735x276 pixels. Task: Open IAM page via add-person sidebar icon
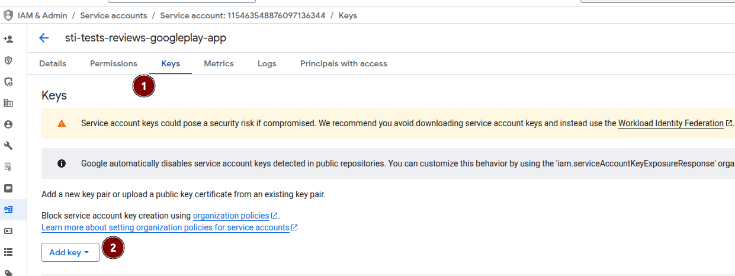8,39
